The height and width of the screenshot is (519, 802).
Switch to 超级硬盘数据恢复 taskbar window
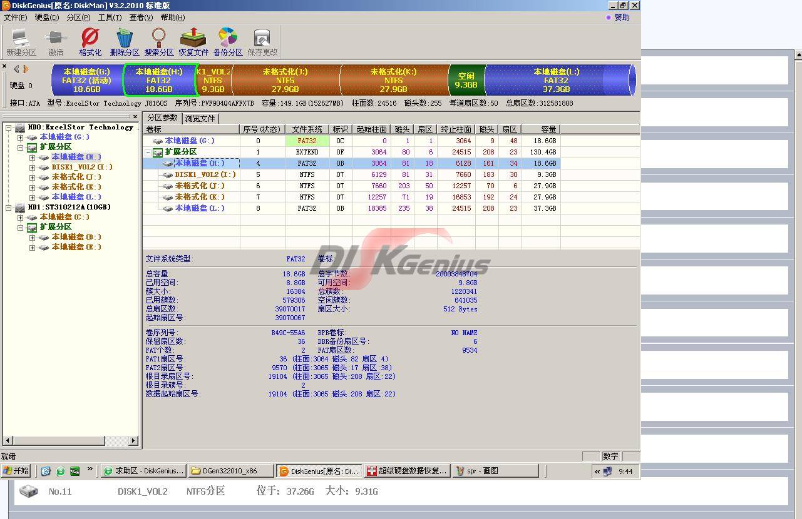click(x=407, y=471)
